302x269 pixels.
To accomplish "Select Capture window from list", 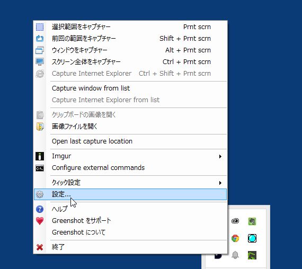I will (x=130, y=88).
